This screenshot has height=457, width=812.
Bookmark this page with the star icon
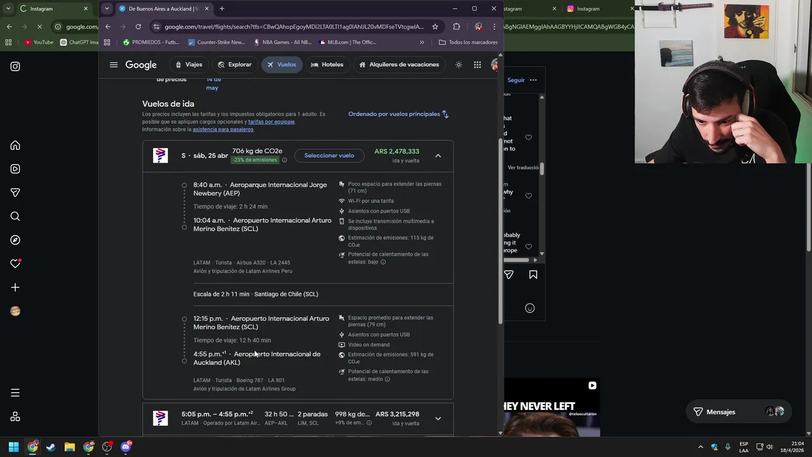pyautogui.click(x=435, y=27)
